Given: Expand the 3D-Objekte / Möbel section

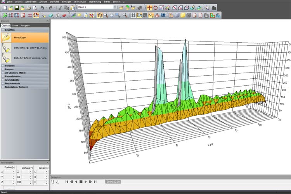Looking at the screenshot, I should (x=3, y=73).
